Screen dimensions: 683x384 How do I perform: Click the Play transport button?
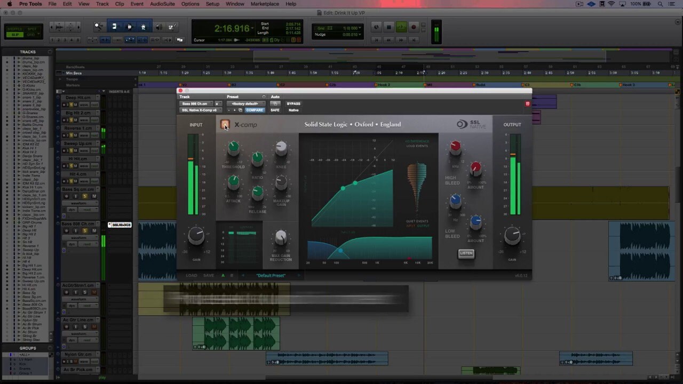pyautogui.click(x=401, y=27)
